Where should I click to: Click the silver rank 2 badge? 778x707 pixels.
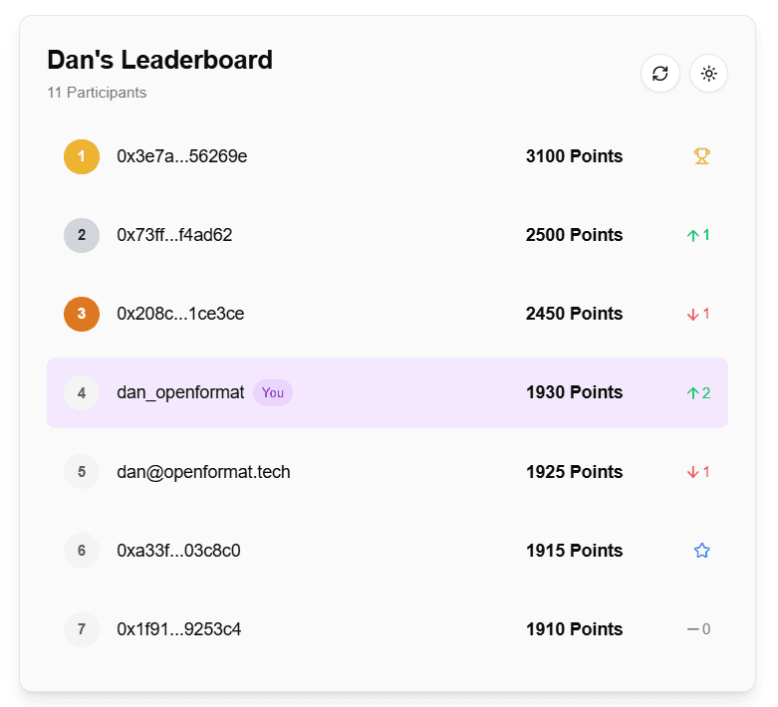coord(82,235)
